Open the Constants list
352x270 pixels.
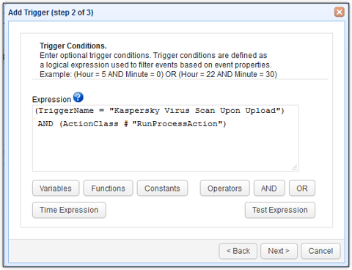[x=162, y=189]
